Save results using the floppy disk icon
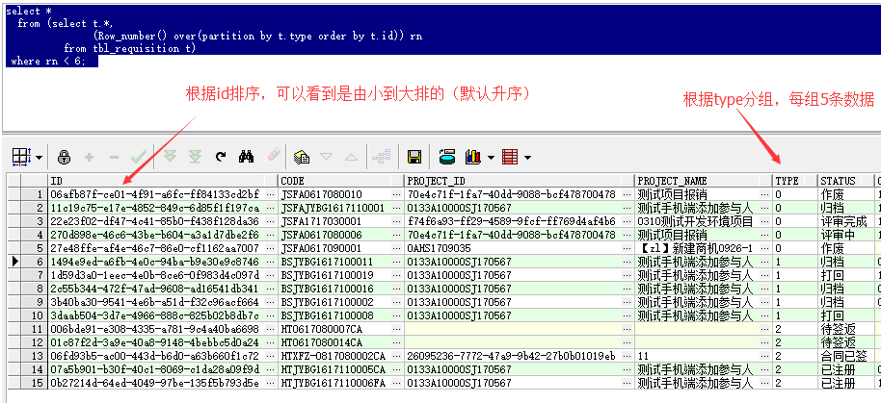881x403 pixels. pyautogui.click(x=414, y=157)
